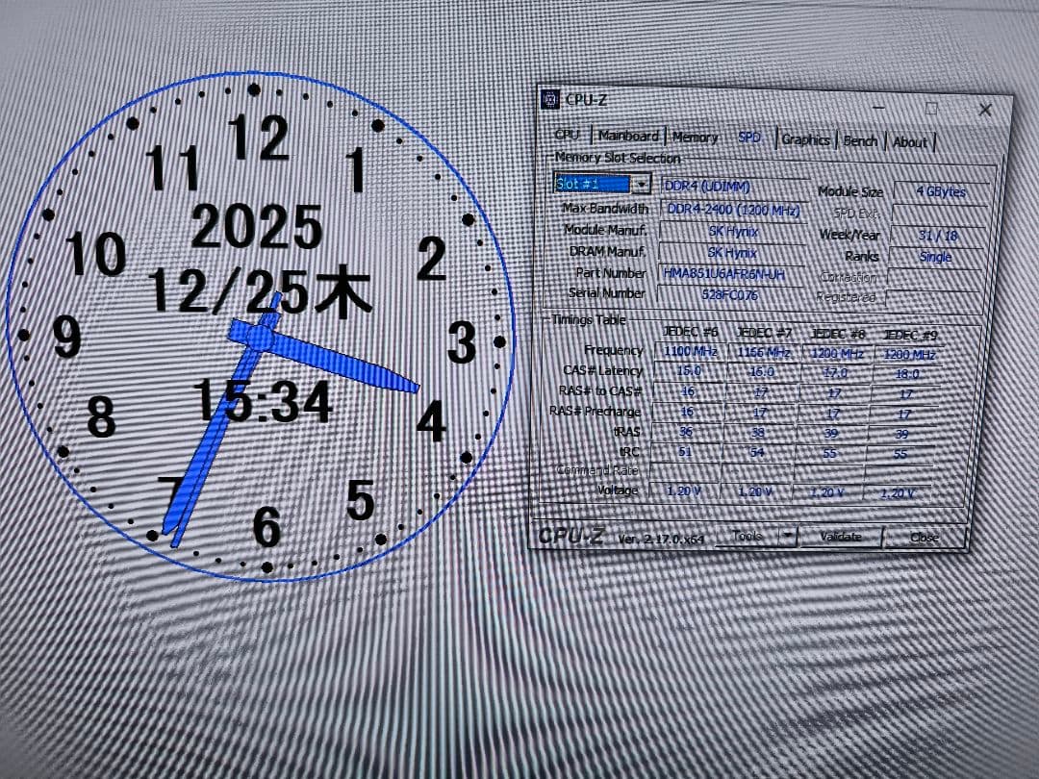Click the CPU-Z title bar chip icon
1039x779 pixels.
(x=550, y=99)
